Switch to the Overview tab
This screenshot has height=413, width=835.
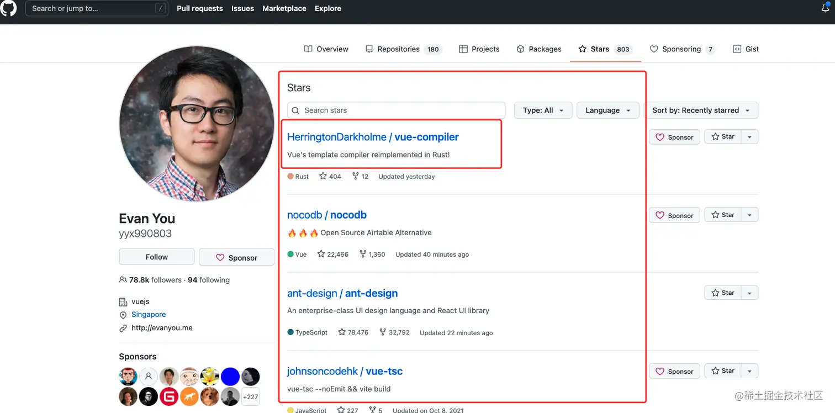click(x=326, y=49)
